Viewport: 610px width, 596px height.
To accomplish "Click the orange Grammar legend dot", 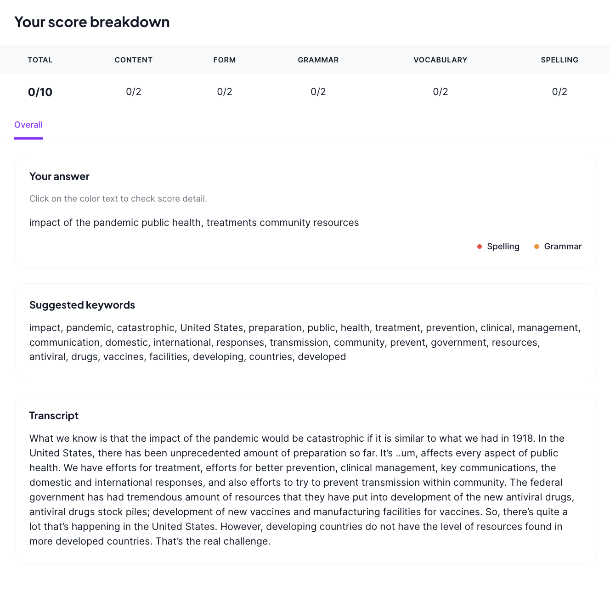I will (x=537, y=247).
